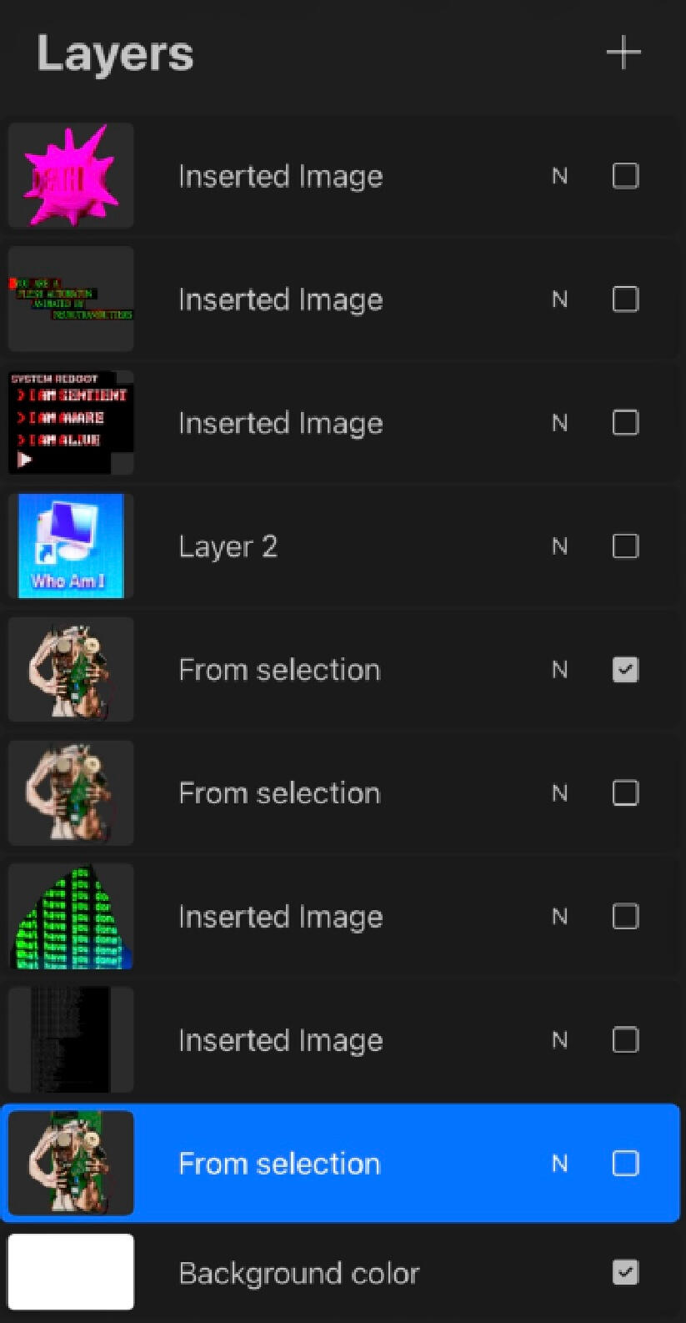Show the green matrix Inserted Image layer

point(625,917)
